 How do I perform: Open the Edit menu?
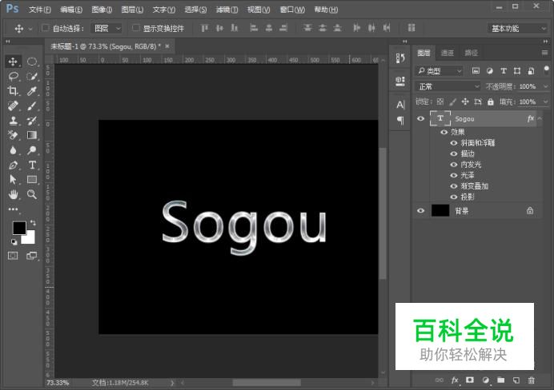pos(71,10)
